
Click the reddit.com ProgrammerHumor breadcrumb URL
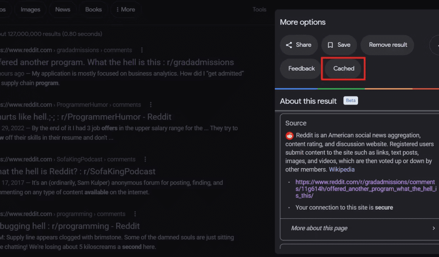(x=70, y=105)
